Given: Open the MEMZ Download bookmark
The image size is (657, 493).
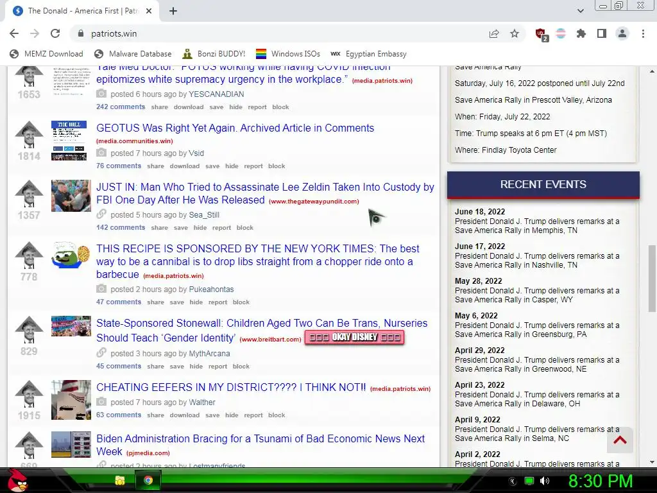Looking at the screenshot, I should [46, 54].
